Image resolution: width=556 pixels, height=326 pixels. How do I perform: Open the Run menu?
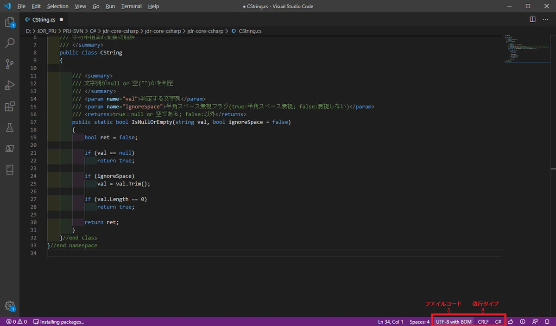pos(110,6)
